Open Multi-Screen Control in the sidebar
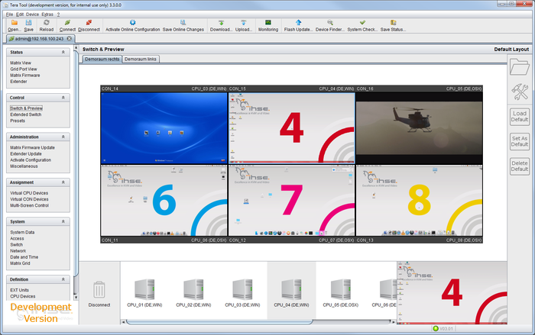Image resolution: width=535 pixels, height=335 pixels. pyautogui.click(x=29, y=205)
